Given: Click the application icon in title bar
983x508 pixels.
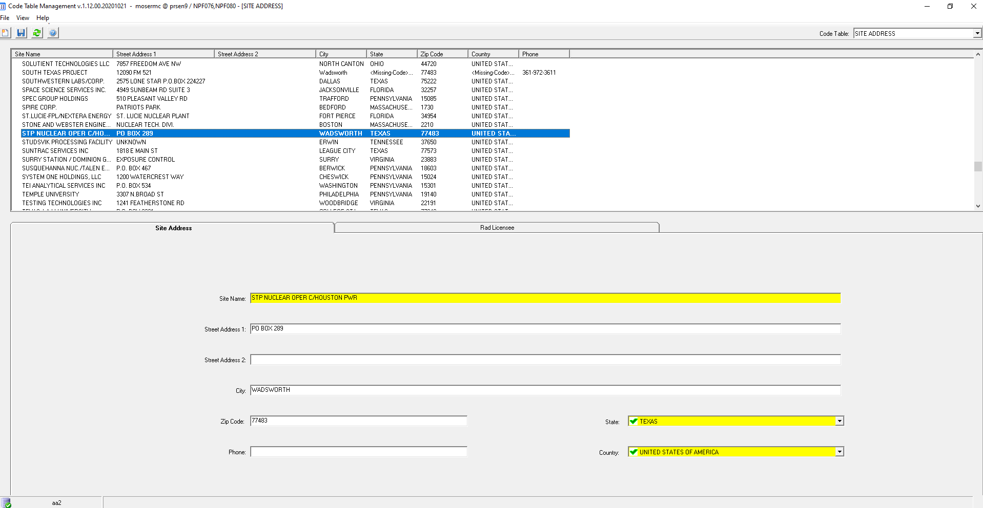Looking at the screenshot, I should [x=3, y=6].
